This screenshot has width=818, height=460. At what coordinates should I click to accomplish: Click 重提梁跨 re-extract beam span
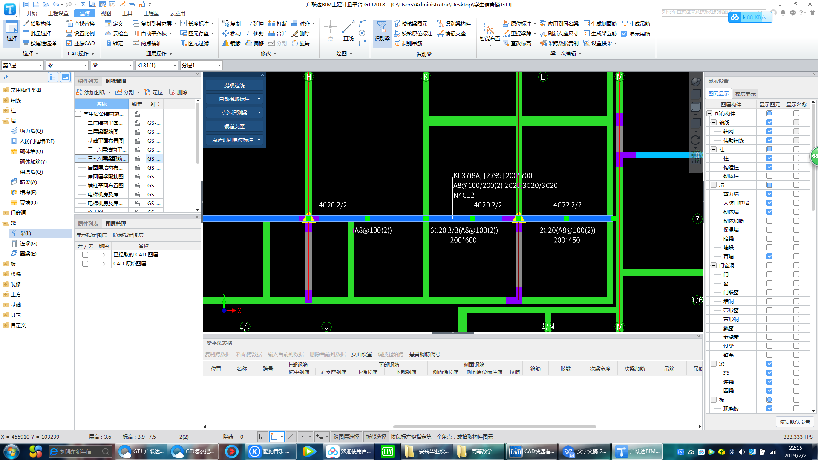519,33
